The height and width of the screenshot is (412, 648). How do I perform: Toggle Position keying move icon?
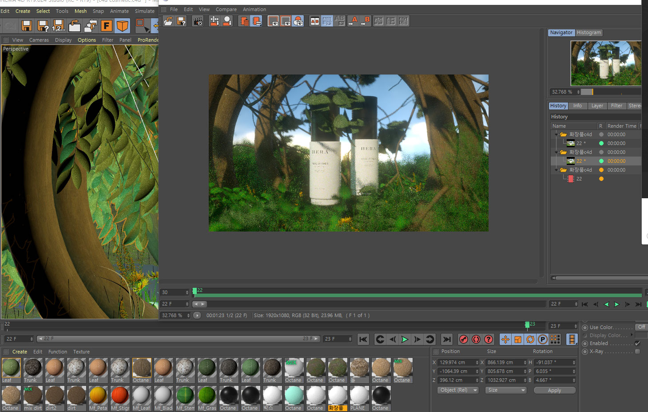[505, 339]
